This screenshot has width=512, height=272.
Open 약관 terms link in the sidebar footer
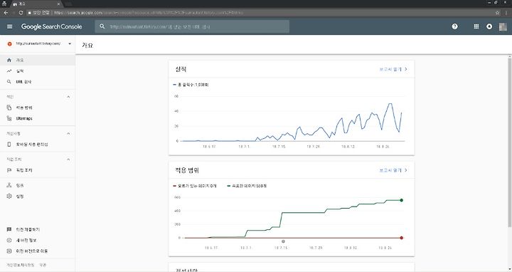pos(43,265)
